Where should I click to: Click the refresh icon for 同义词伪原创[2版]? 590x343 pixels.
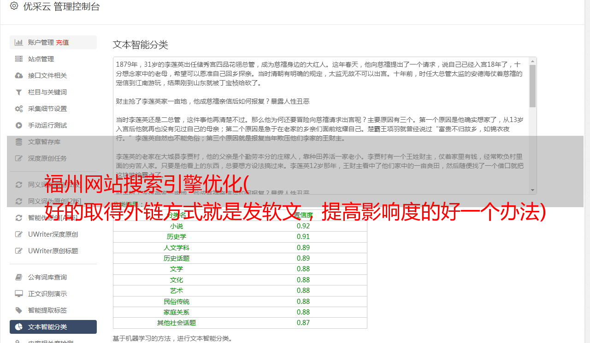[x=19, y=201]
